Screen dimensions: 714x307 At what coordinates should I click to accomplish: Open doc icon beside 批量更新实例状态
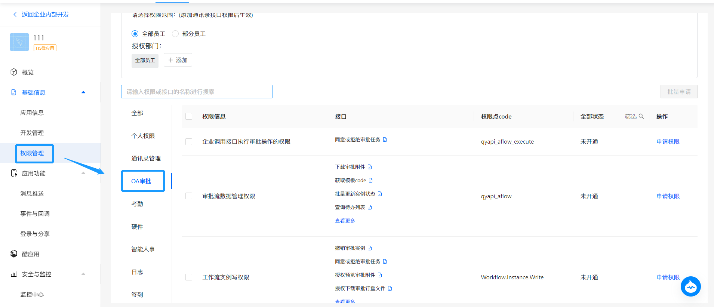380,194
